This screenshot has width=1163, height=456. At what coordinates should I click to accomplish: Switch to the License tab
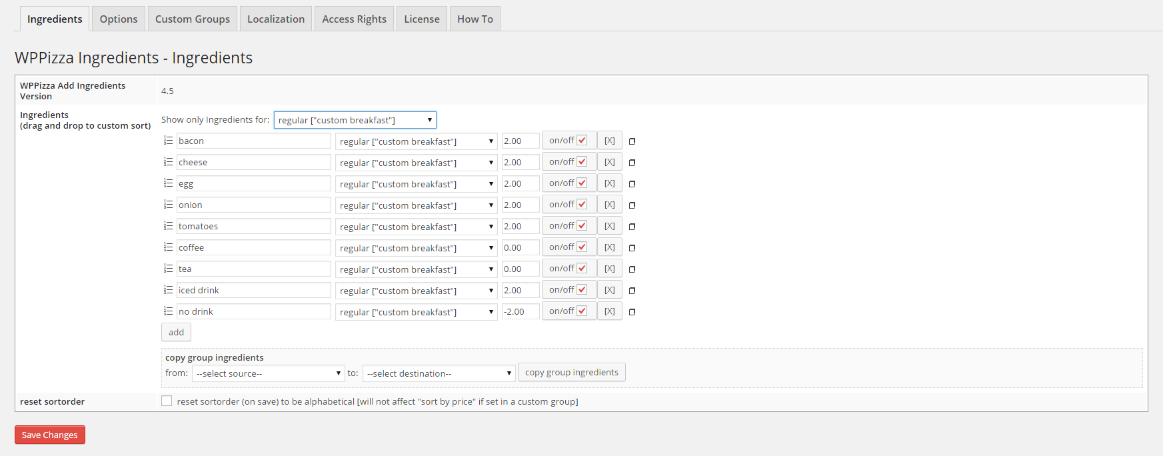tap(422, 19)
